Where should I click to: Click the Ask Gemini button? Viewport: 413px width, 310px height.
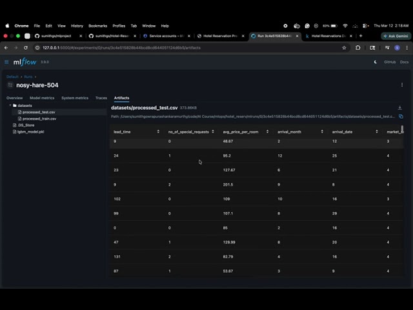pyautogui.click(x=396, y=36)
